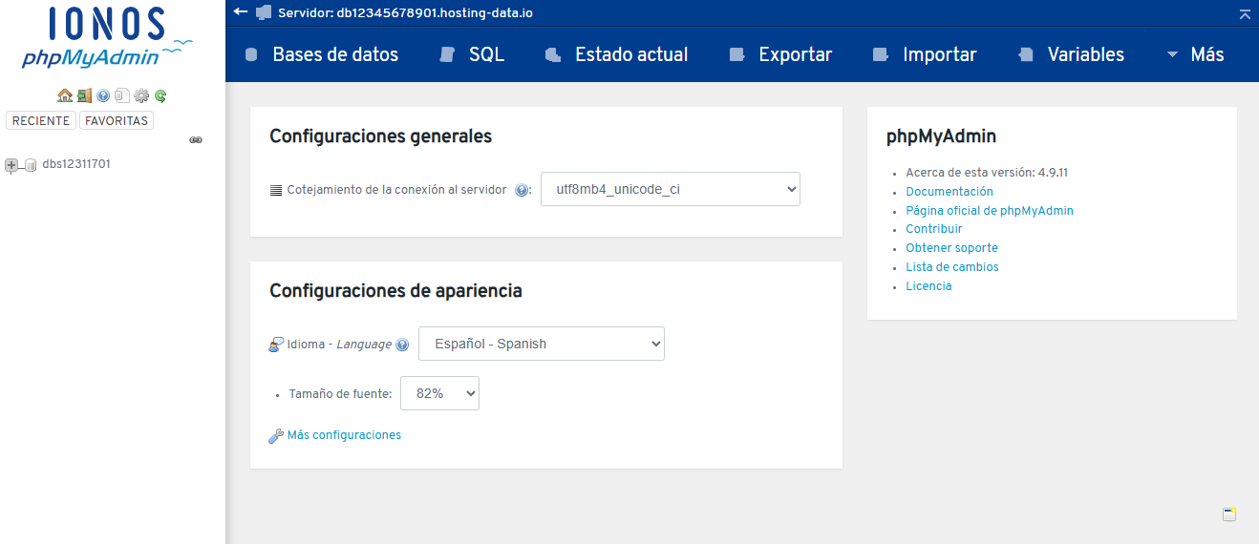Open the Más configuraciones link
The height and width of the screenshot is (544, 1259).
(344, 435)
